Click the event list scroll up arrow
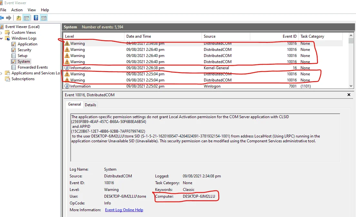Viewport: 356px width, 217px height. [x=351, y=35]
